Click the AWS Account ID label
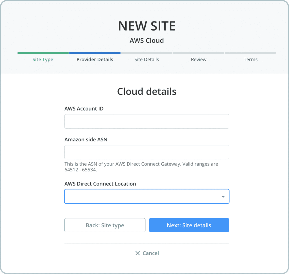The width and height of the screenshot is (289, 274). [x=84, y=108]
